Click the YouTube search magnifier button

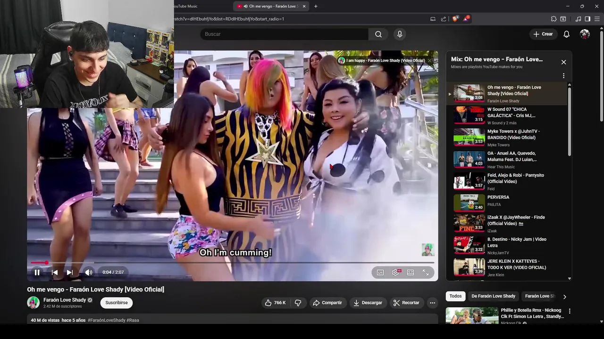[378, 34]
